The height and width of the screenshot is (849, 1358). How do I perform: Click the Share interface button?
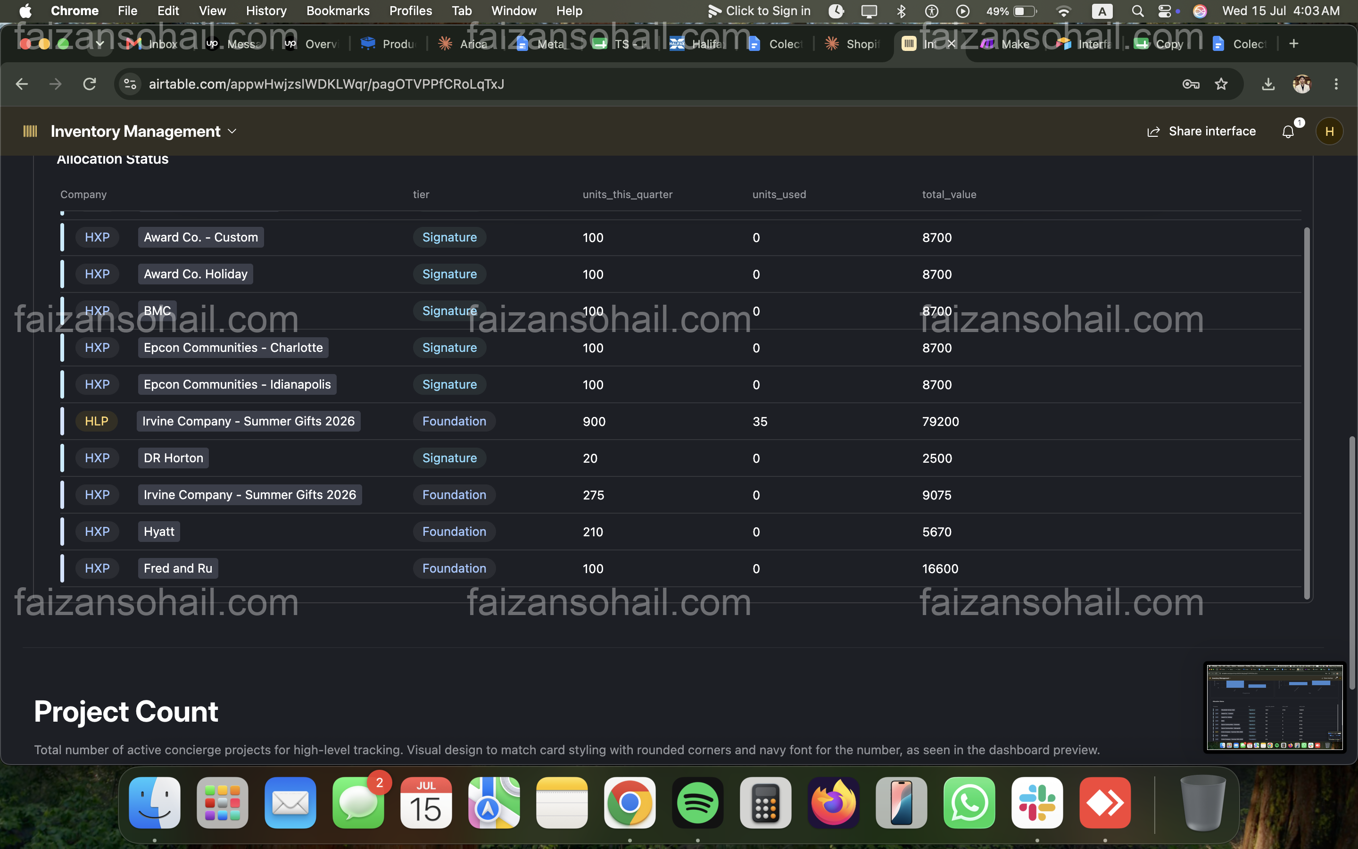pyautogui.click(x=1201, y=131)
